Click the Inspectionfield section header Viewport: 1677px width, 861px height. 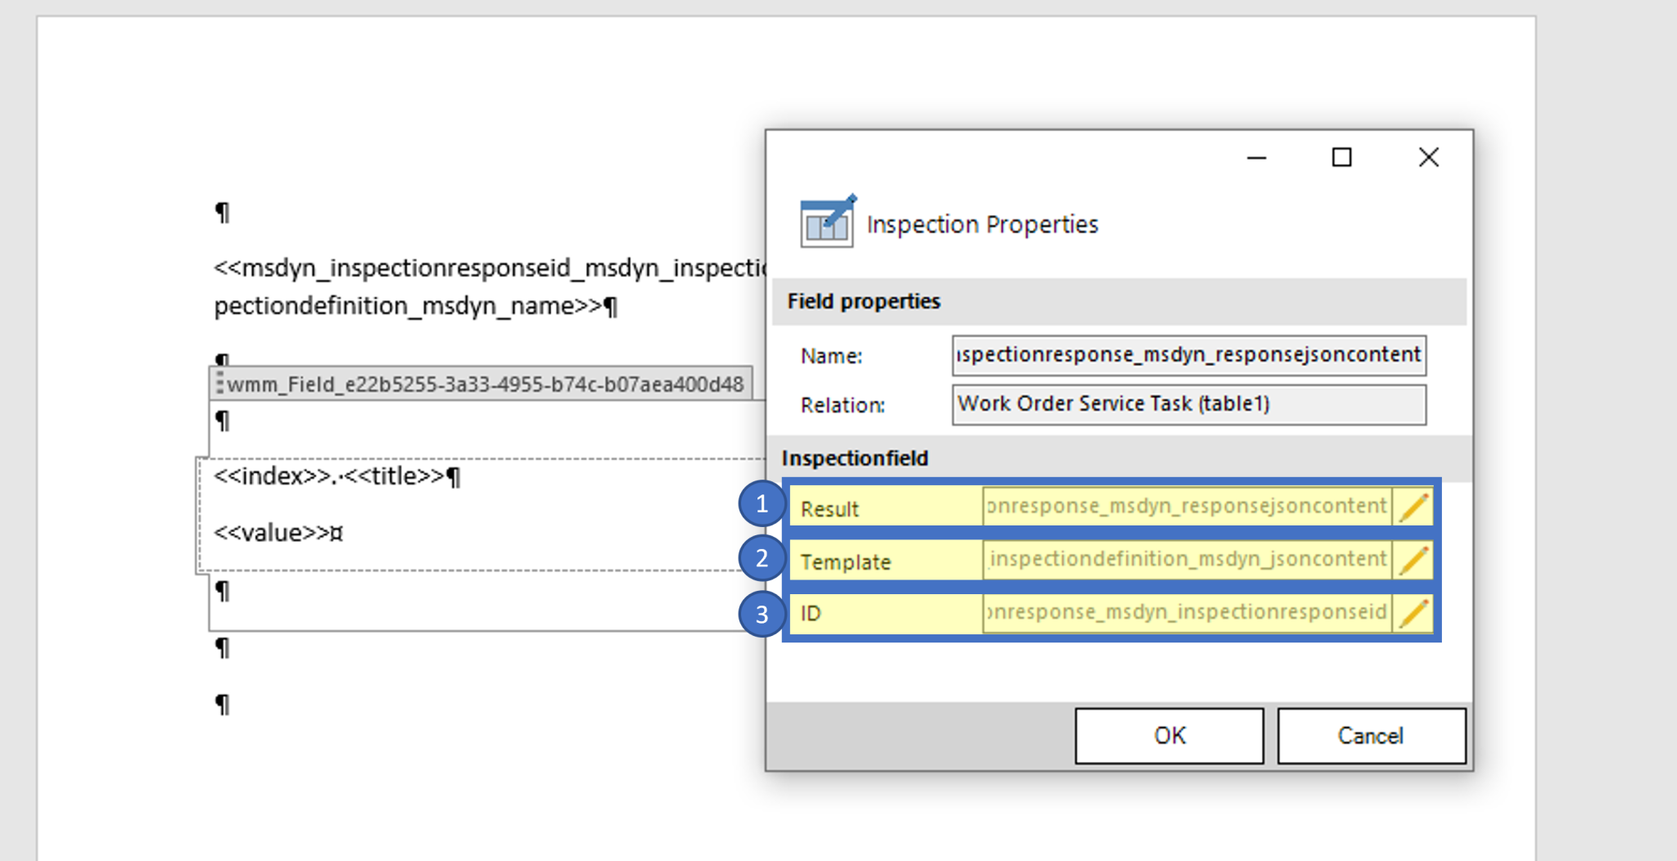pos(857,458)
